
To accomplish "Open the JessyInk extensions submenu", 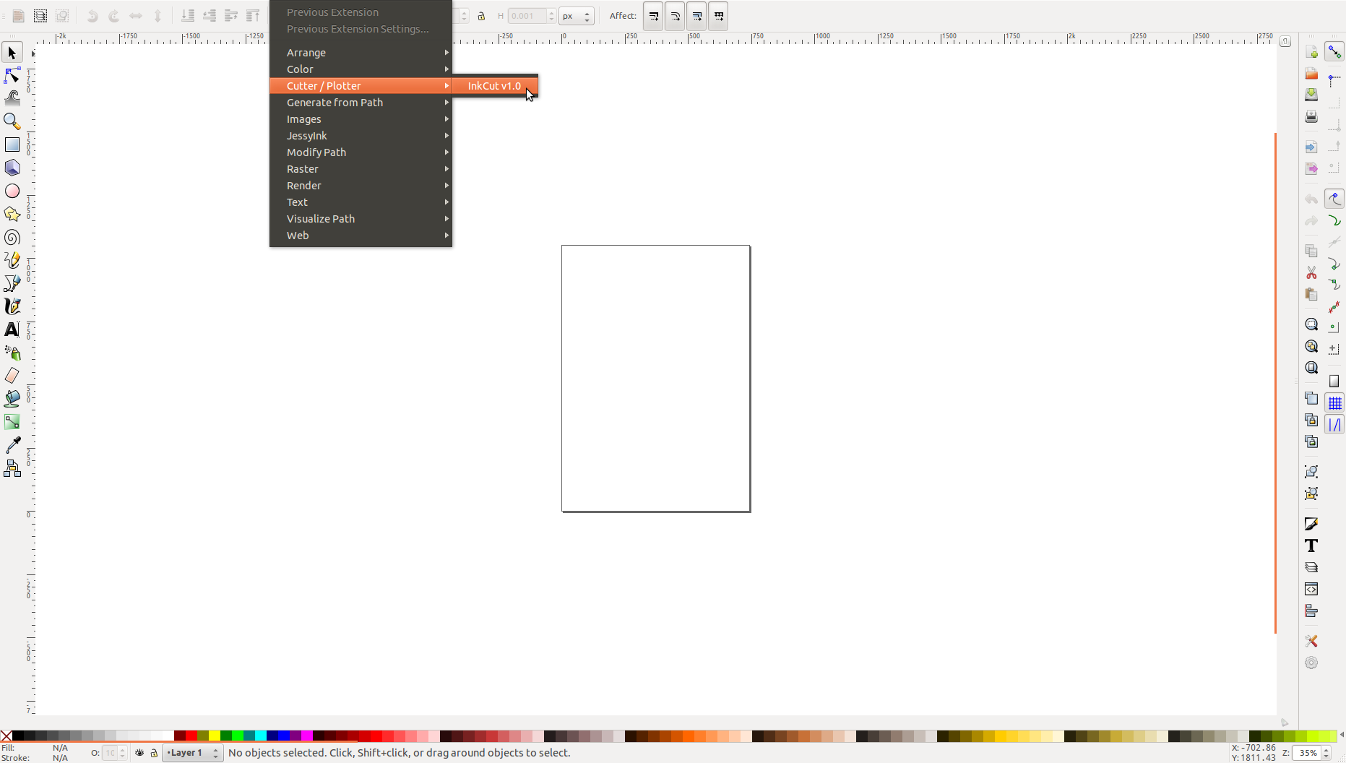I will (x=361, y=136).
